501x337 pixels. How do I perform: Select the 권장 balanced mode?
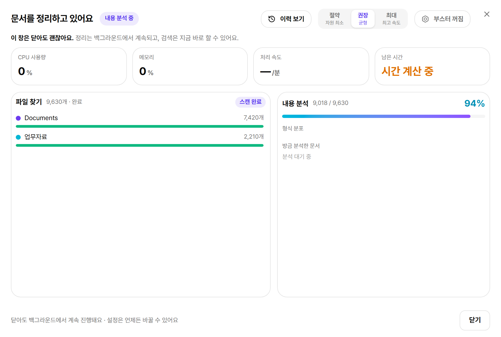(363, 19)
